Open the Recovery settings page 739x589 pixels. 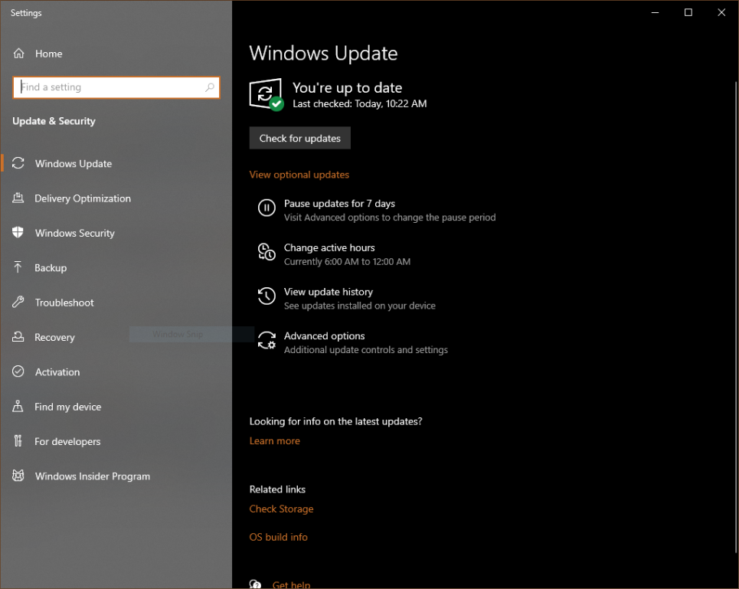(54, 338)
